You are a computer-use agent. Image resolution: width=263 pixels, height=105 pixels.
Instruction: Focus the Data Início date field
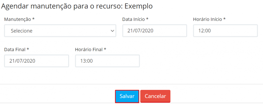[155, 31]
